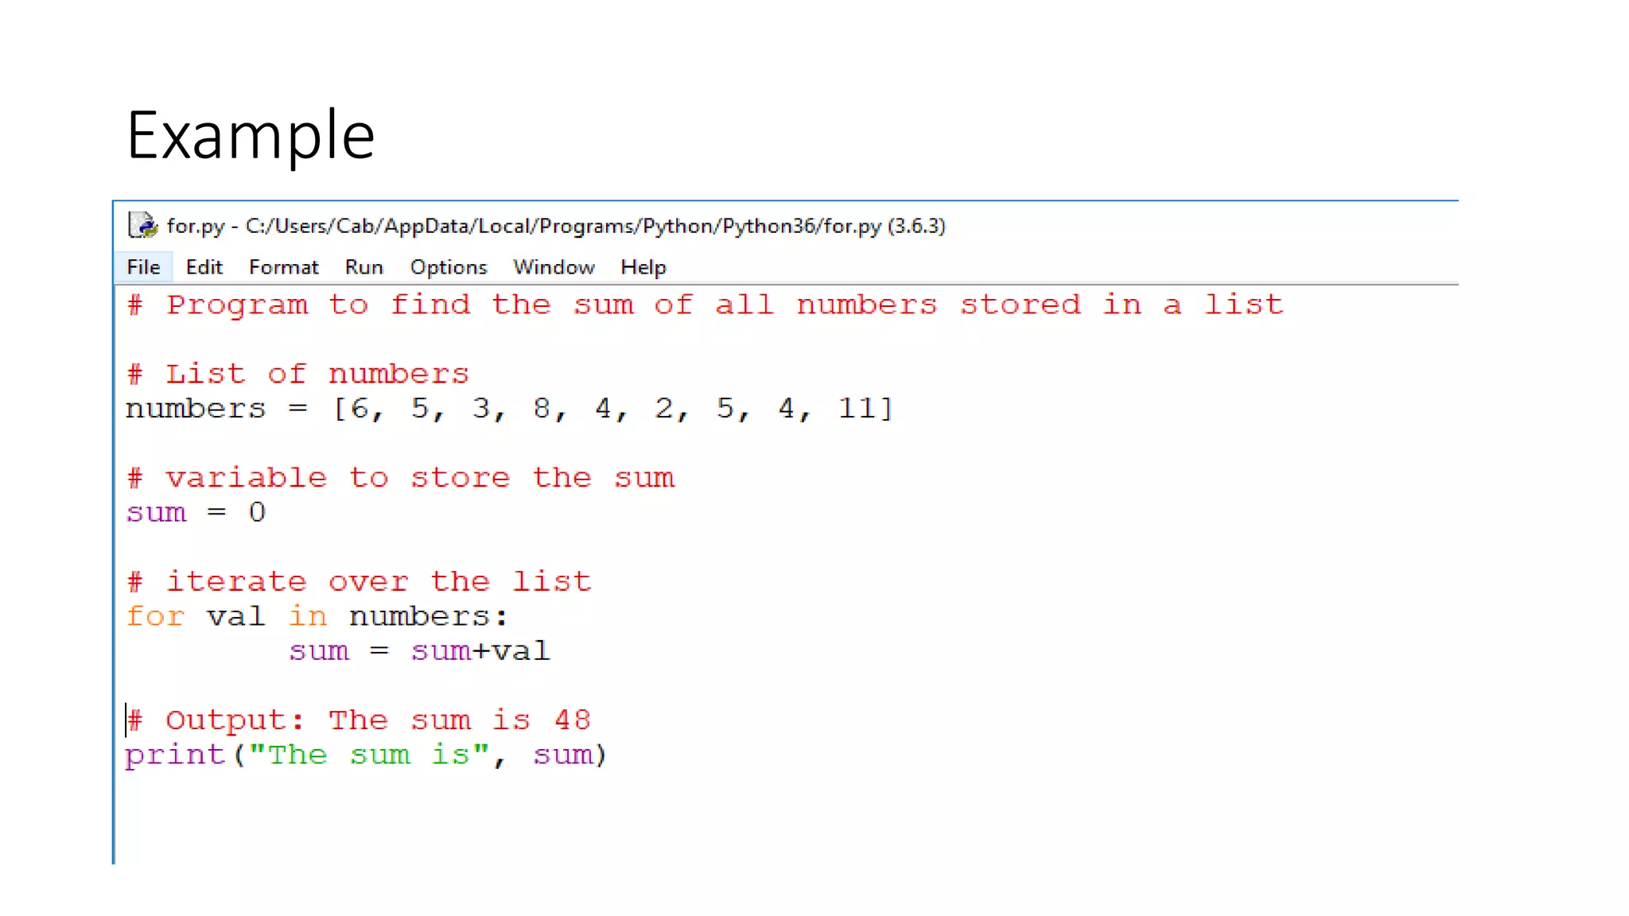The height and width of the screenshot is (916, 1629).
Task: Open the Run menu
Action: point(364,267)
